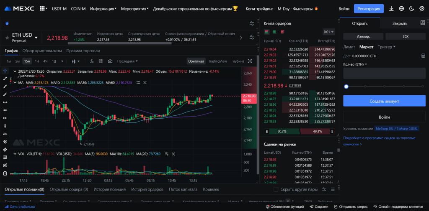429x211 pixels.
Task: Open Информация menu
Action: click(x=103, y=9)
